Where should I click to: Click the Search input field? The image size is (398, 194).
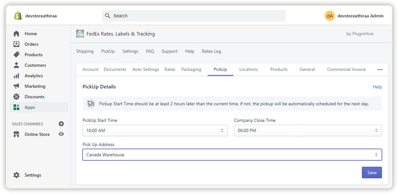click(x=194, y=16)
